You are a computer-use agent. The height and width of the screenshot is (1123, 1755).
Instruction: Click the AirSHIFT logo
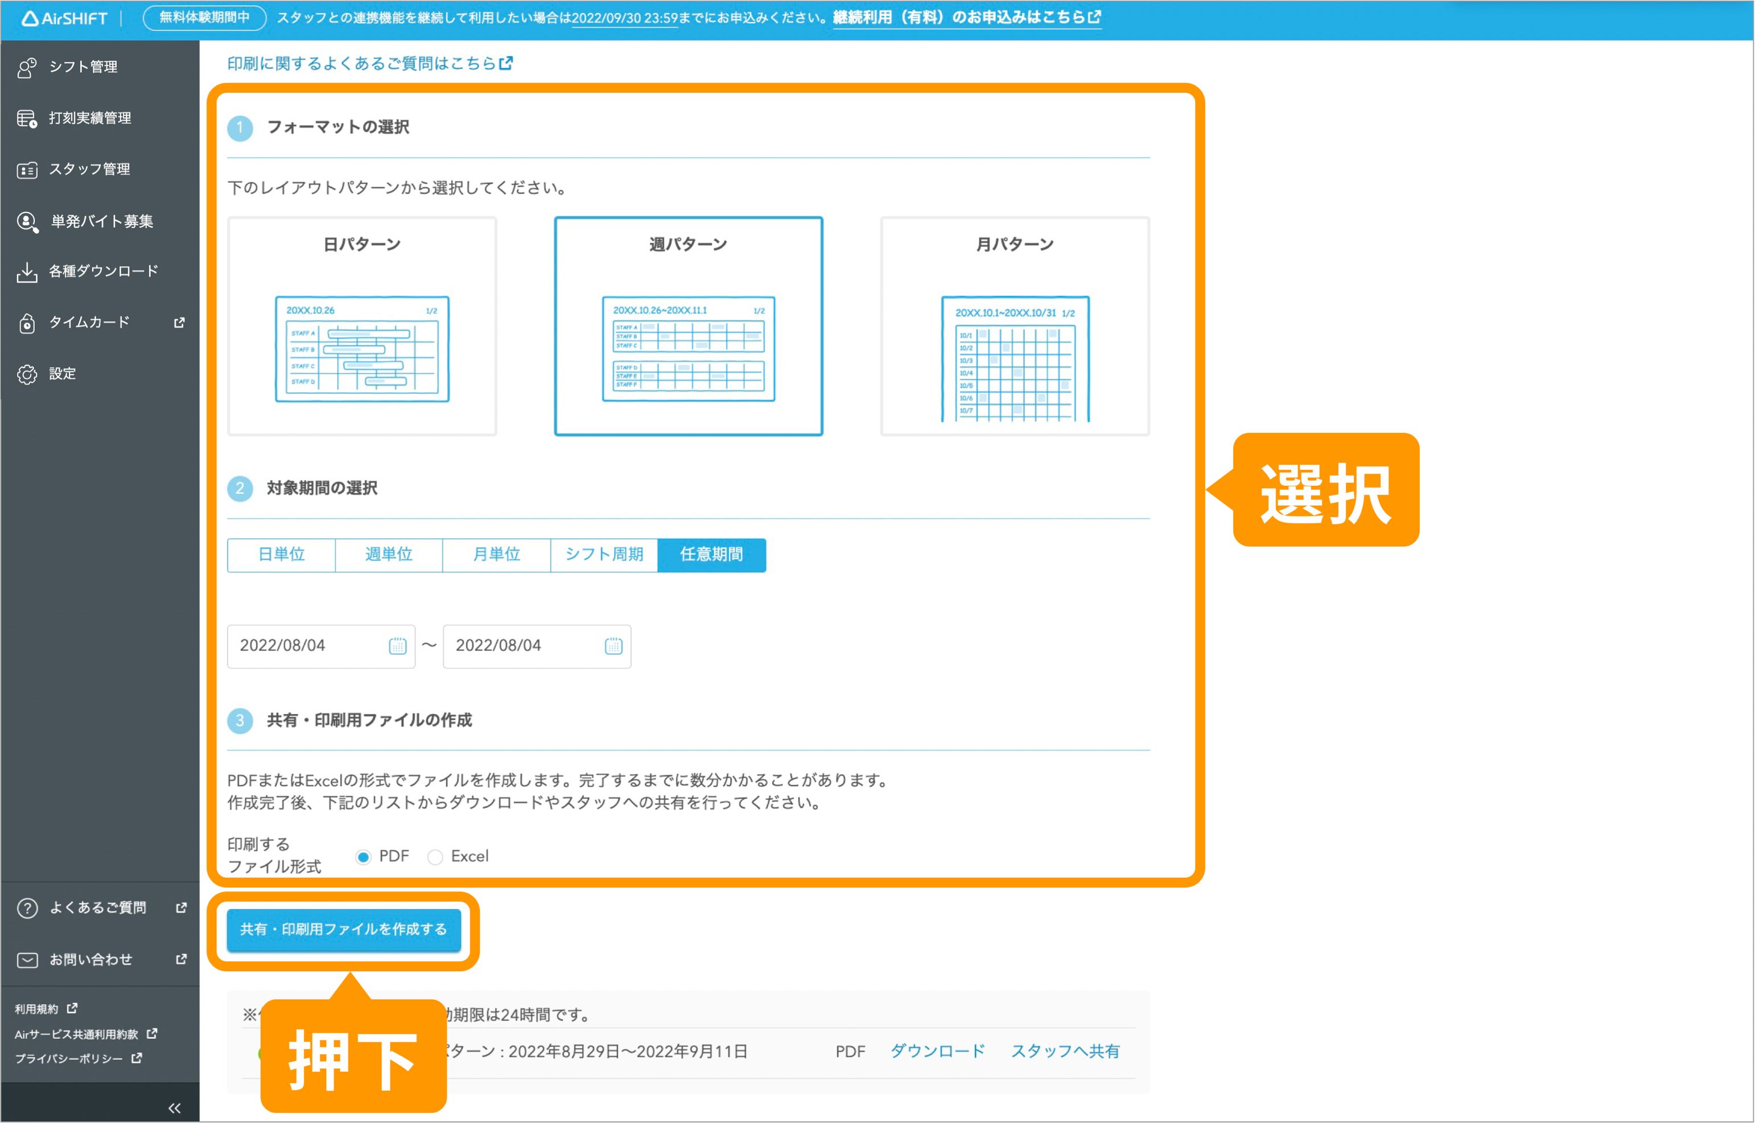pos(64,18)
